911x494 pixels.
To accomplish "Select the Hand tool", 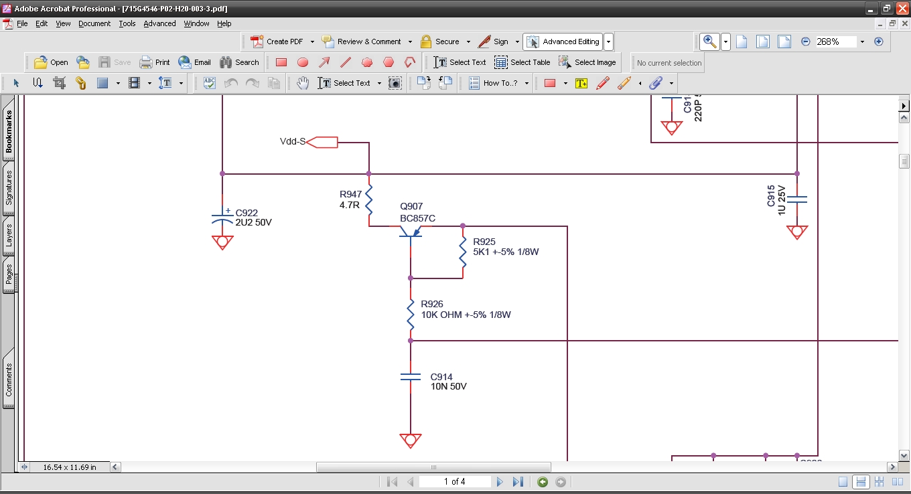I will tap(303, 83).
